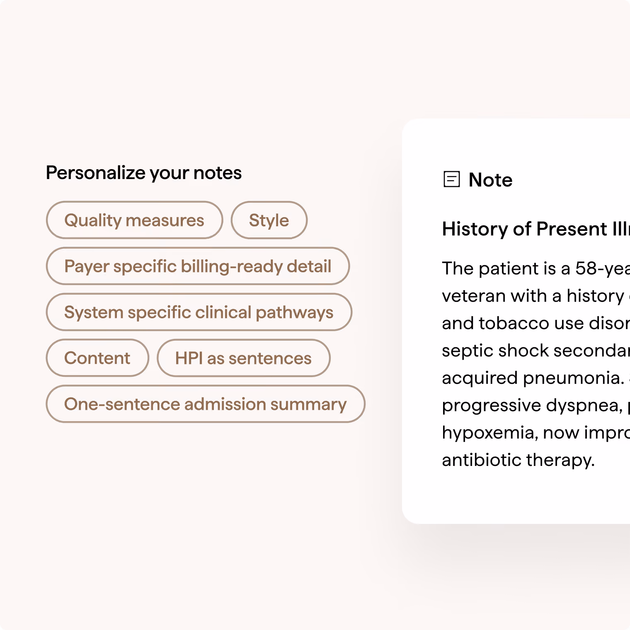Click the Personalize your notes heading

click(144, 173)
